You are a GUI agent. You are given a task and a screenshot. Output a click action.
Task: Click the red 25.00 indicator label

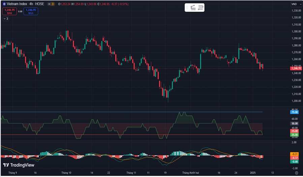coord(295,131)
